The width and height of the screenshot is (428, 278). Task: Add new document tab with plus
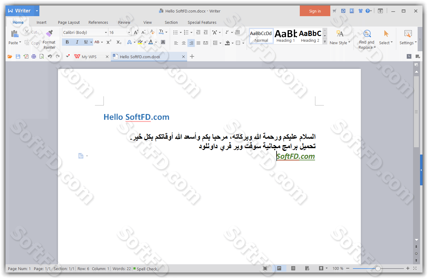tap(192, 56)
